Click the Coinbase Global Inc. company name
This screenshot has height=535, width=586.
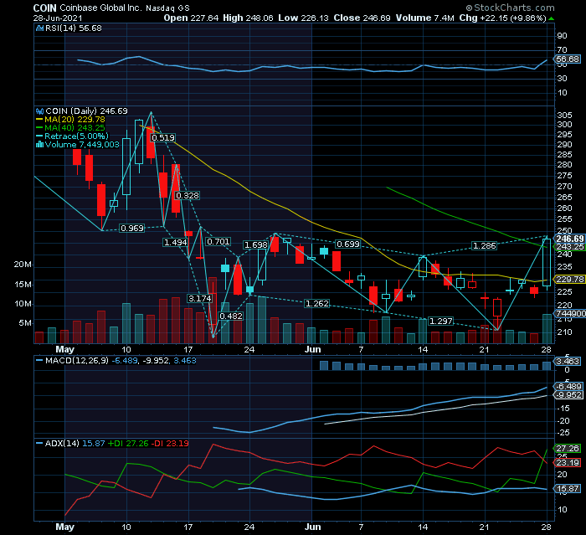[x=101, y=8]
